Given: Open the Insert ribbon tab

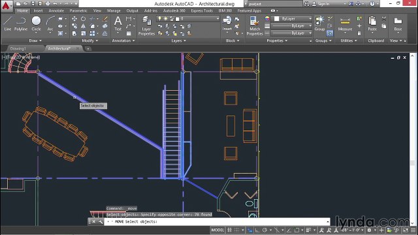Looking at the screenshot, I should click(x=38, y=10).
